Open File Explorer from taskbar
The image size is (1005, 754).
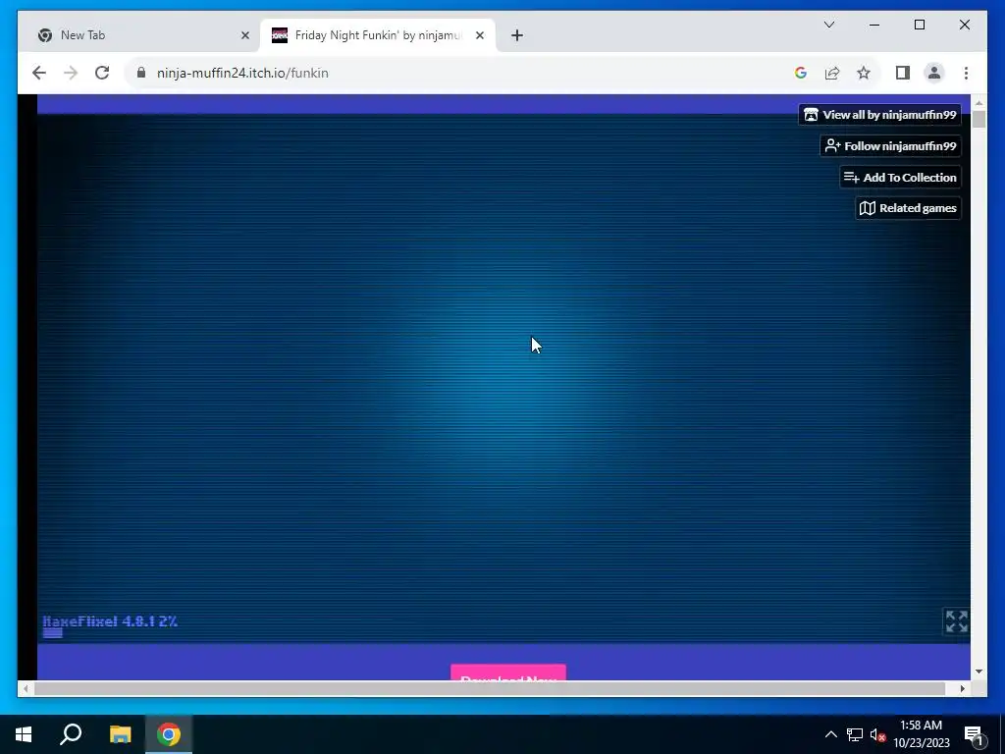pos(120,734)
